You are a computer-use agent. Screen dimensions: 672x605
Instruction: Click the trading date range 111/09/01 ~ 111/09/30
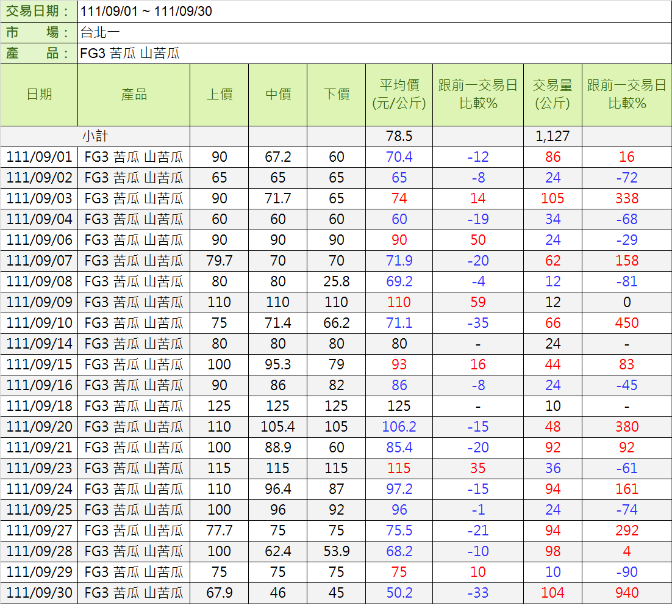146,12
